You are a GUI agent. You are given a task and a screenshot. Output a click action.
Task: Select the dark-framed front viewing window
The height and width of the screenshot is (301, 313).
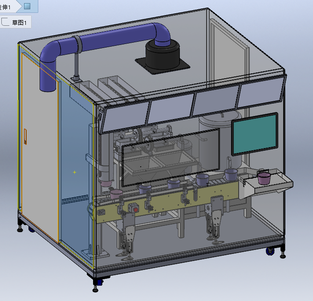click(171, 157)
